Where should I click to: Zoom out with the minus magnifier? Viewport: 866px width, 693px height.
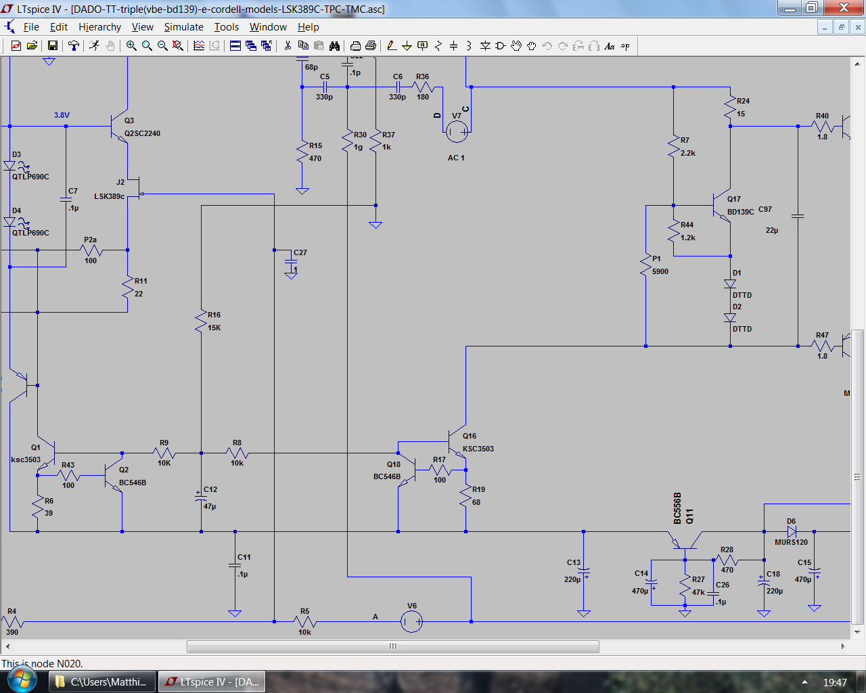162,45
